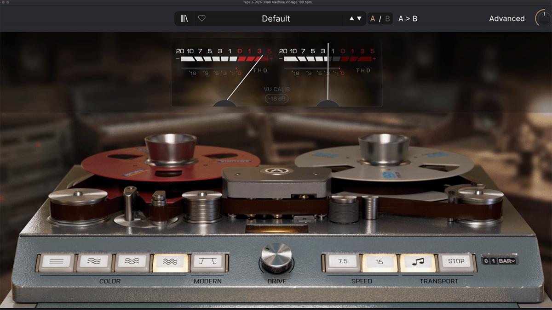Set tape speed to 7.5
Viewport: 552px width, 310px height.
coord(343,262)
